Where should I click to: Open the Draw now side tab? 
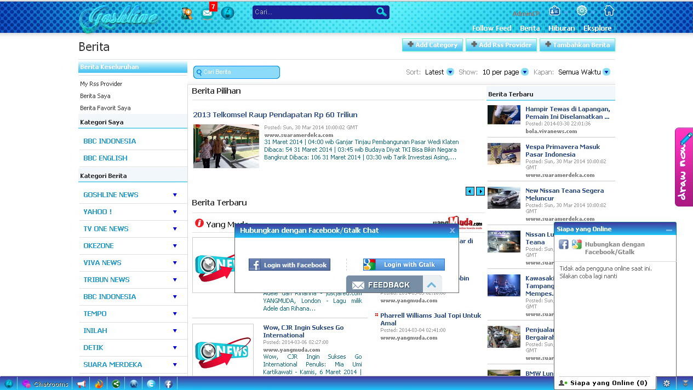[684, 167]
